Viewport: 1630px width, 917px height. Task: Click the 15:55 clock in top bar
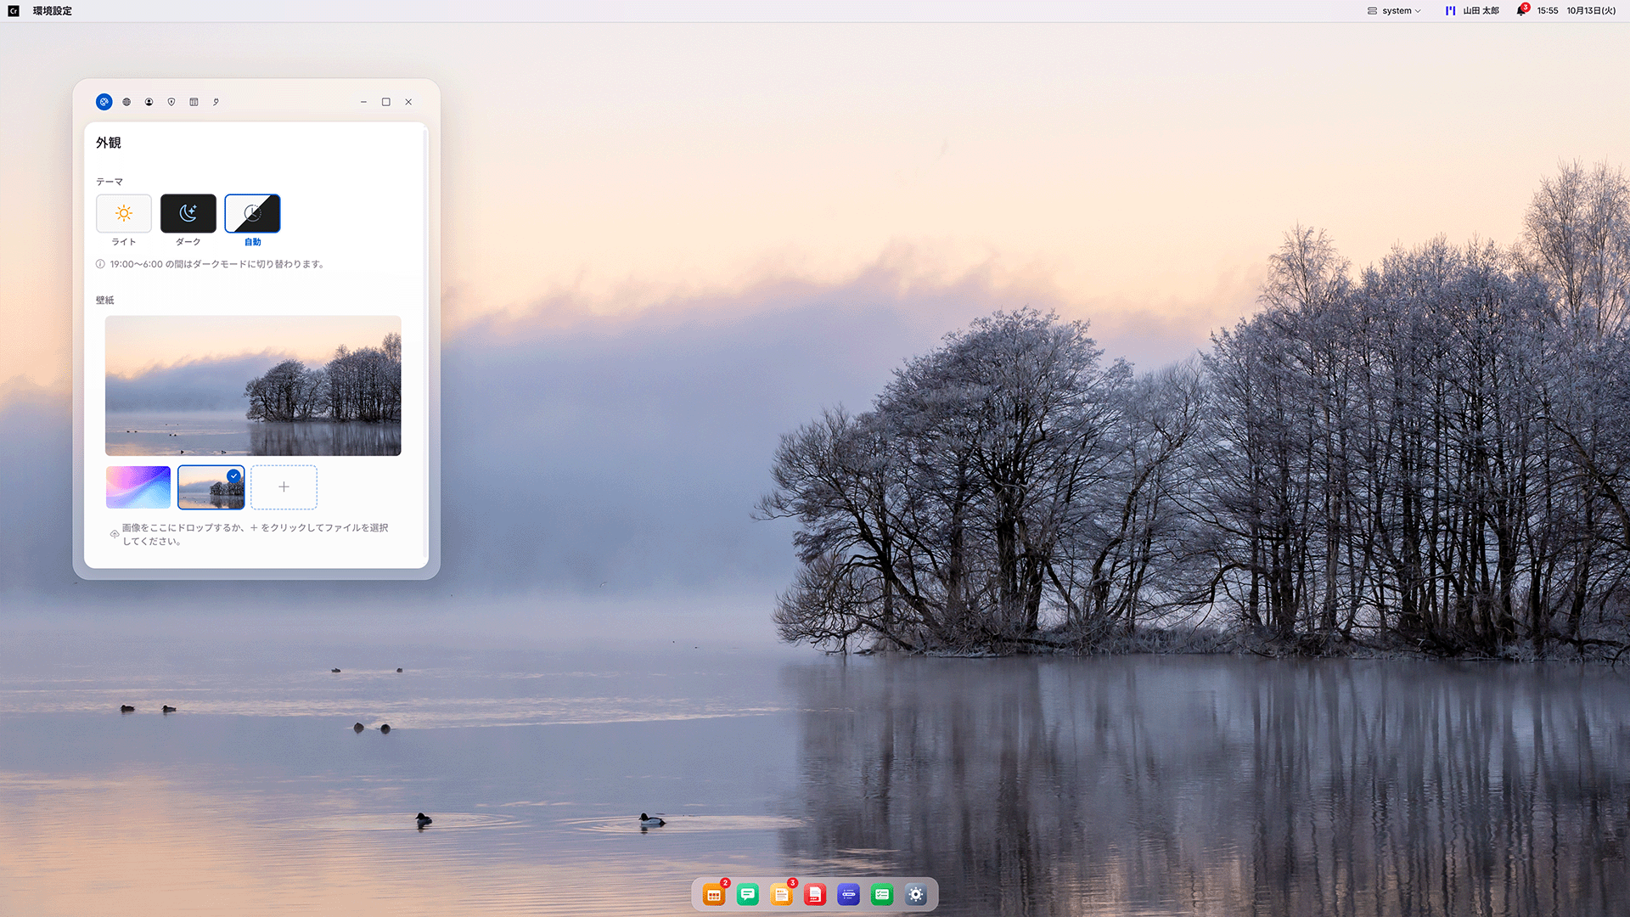point(1547,11)
